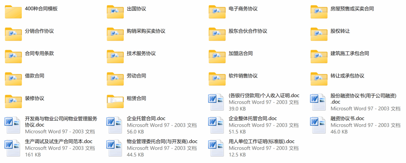406x163 pixels.
Task: Select the 合同专用条款 folder icon
Action: [13, 57]
